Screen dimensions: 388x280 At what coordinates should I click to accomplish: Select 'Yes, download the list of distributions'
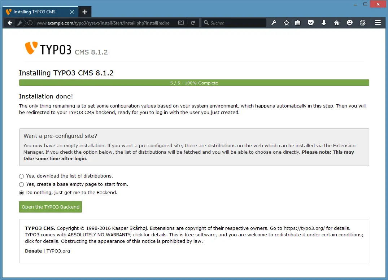click(22, 176)
